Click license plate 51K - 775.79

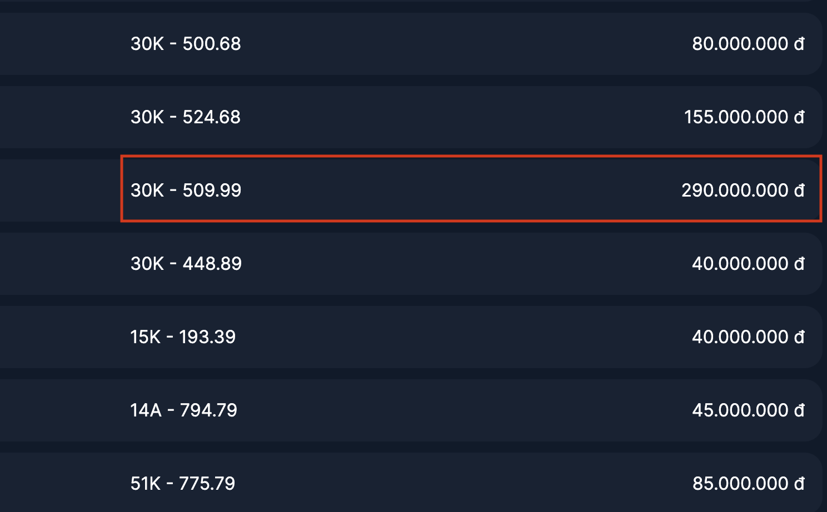tap(183, 484)
